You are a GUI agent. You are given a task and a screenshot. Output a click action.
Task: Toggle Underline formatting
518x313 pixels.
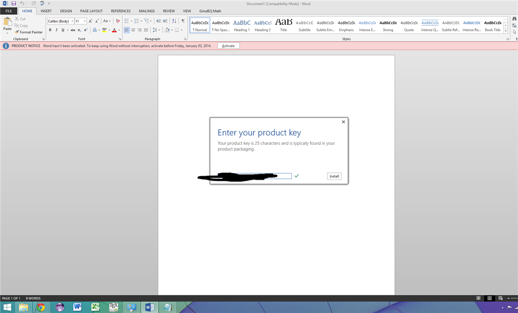(63, 30)
